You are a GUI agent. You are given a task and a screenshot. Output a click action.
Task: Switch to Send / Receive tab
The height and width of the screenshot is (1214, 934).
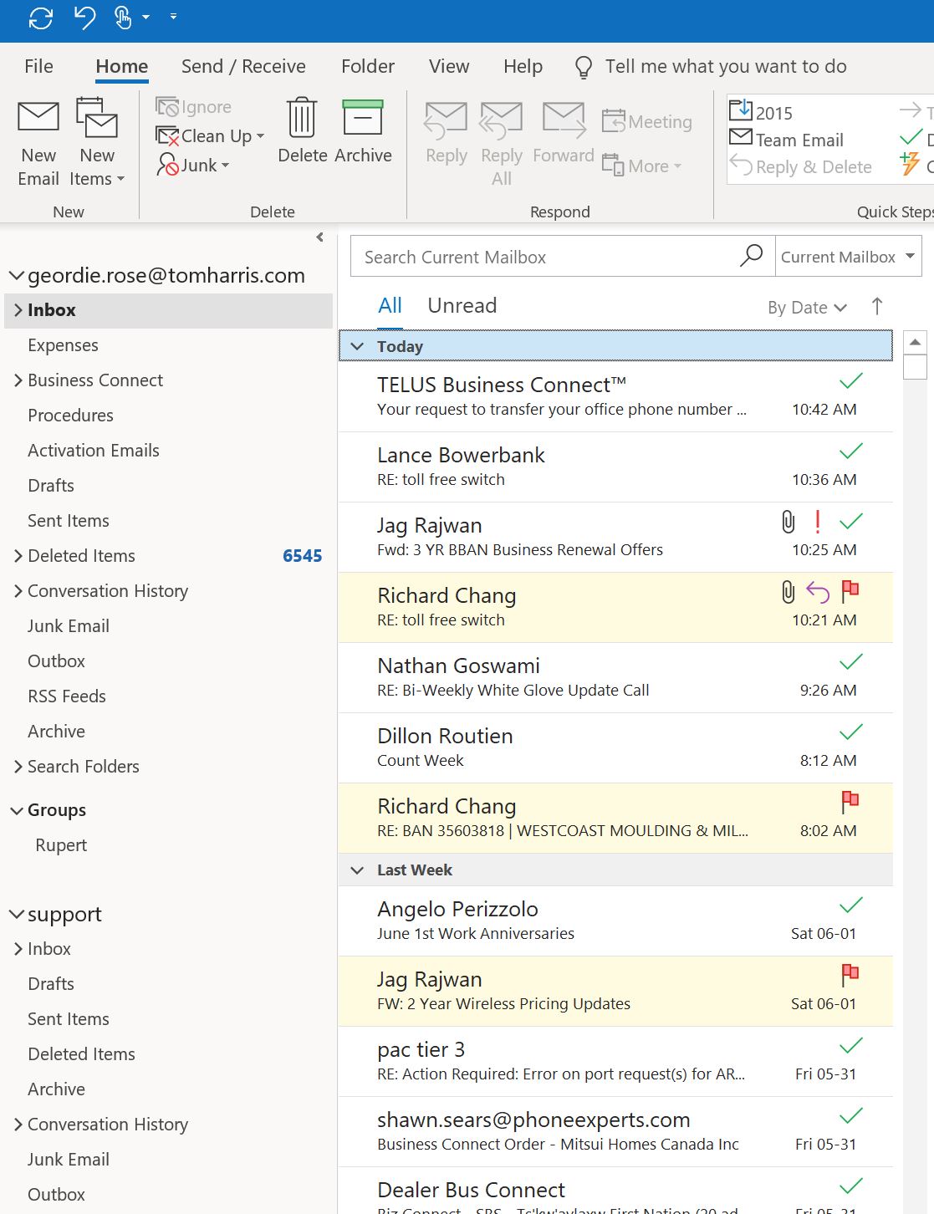[x=243, y=66]
